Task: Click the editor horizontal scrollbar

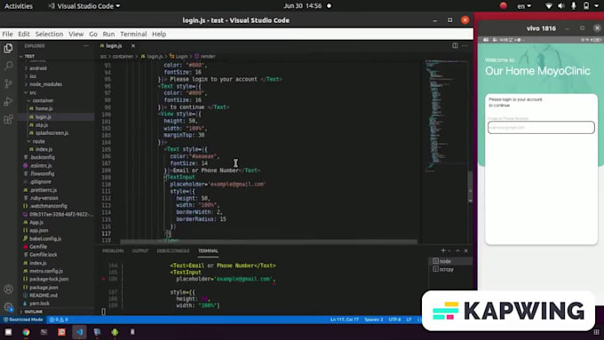Action: pyautogui.click(x=268, y=241)
